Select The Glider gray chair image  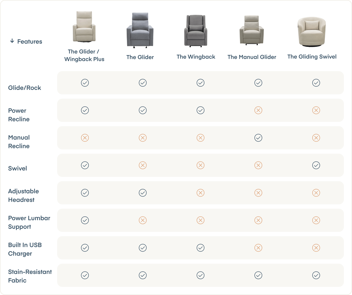pyautogui.click(x=140, y=30)
